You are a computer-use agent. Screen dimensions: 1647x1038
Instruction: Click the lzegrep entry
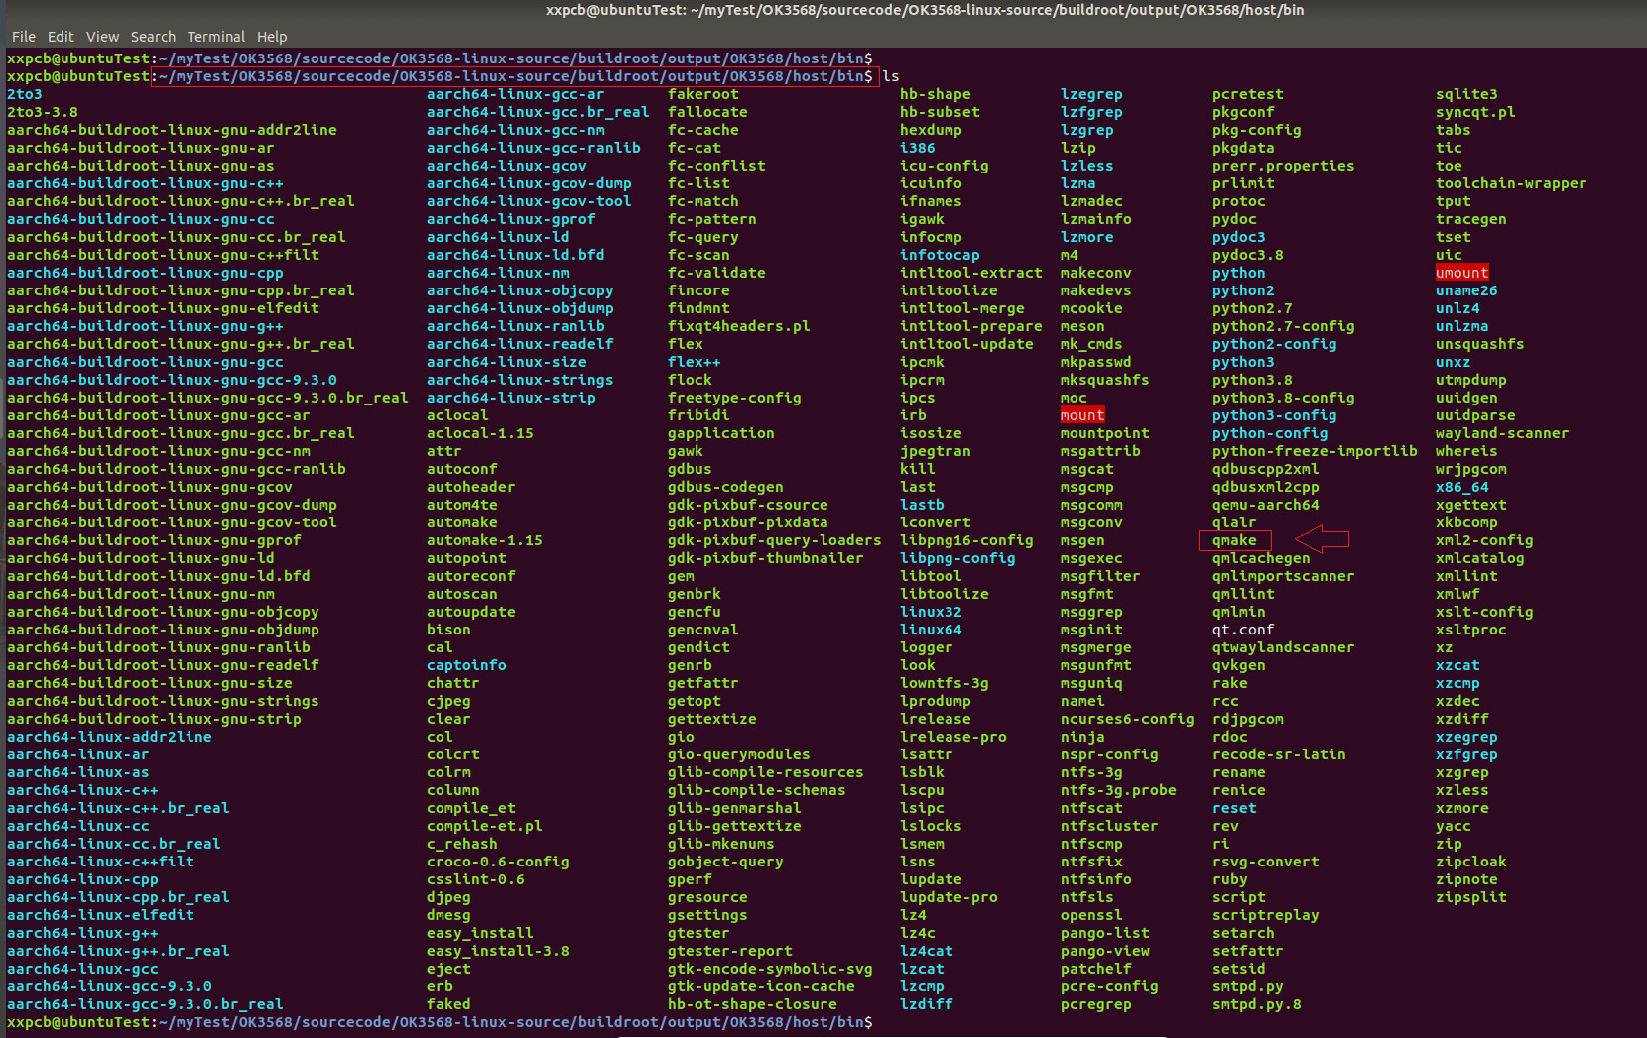coord(1091,94)
